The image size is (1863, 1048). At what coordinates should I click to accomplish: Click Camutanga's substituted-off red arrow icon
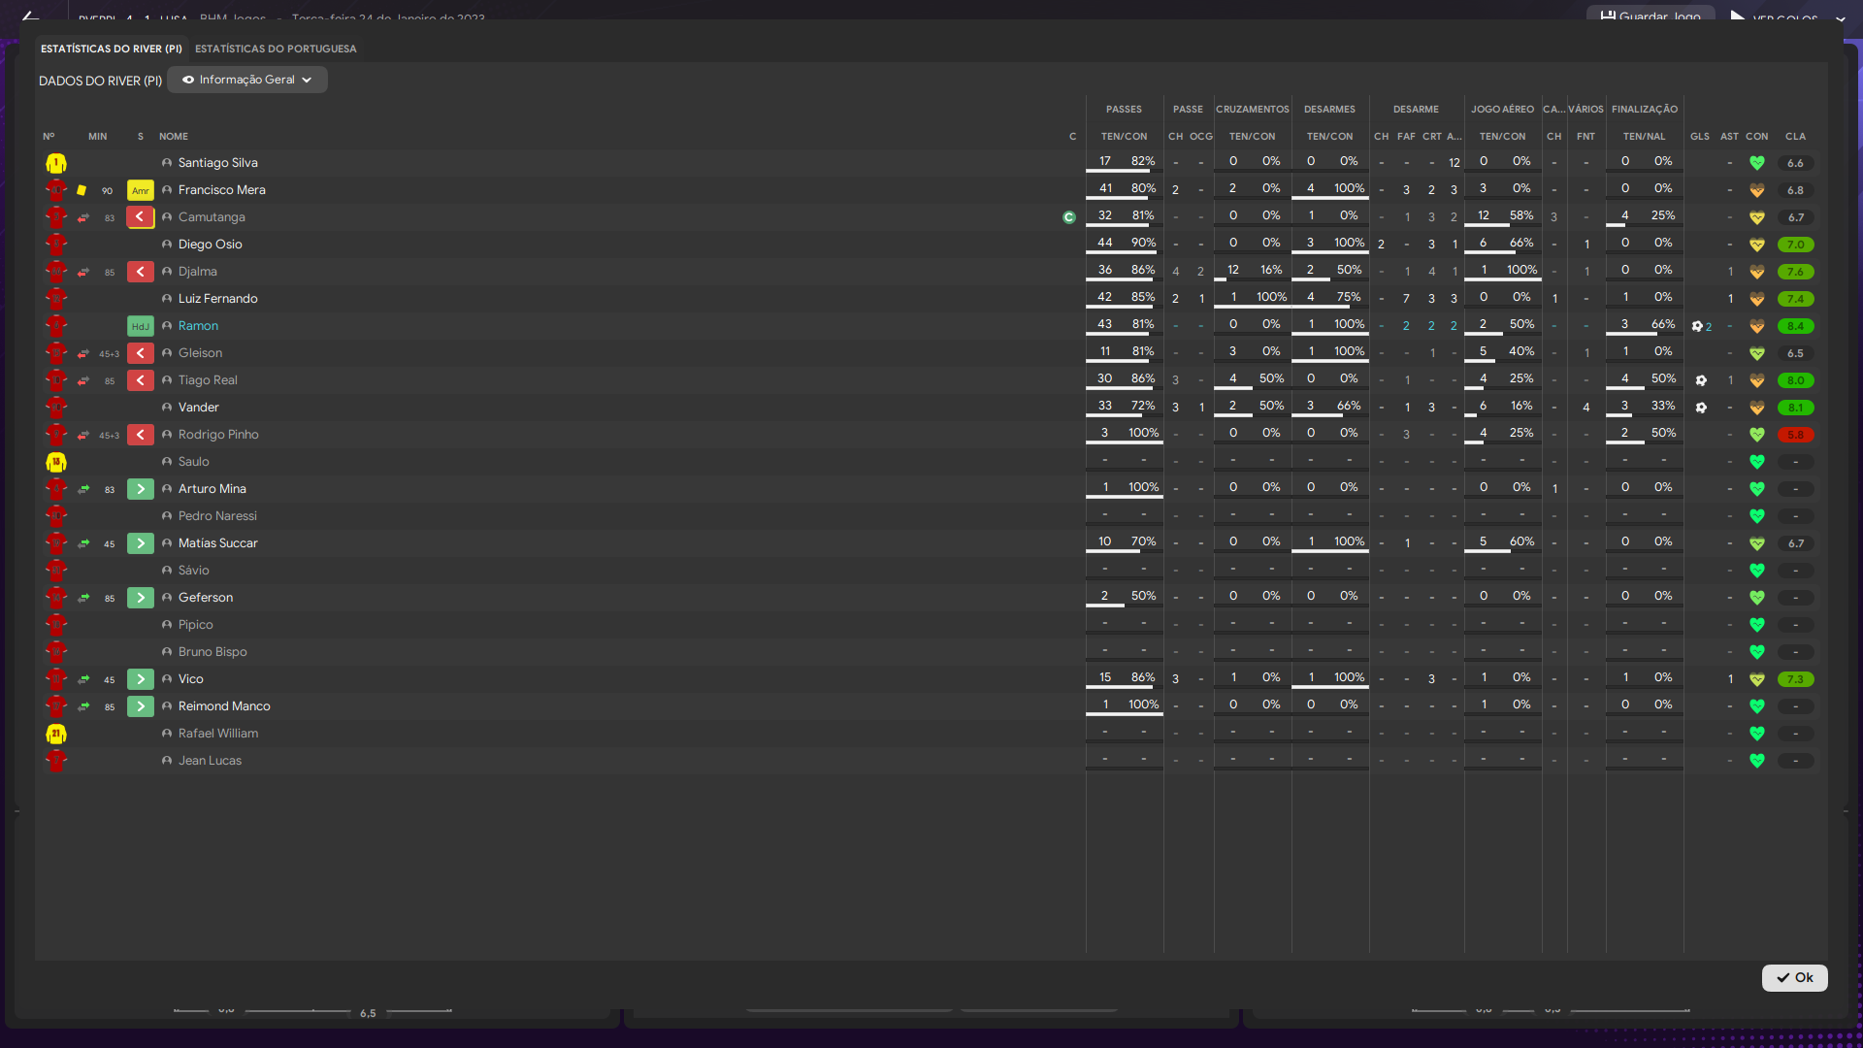[x=141, y=217]
